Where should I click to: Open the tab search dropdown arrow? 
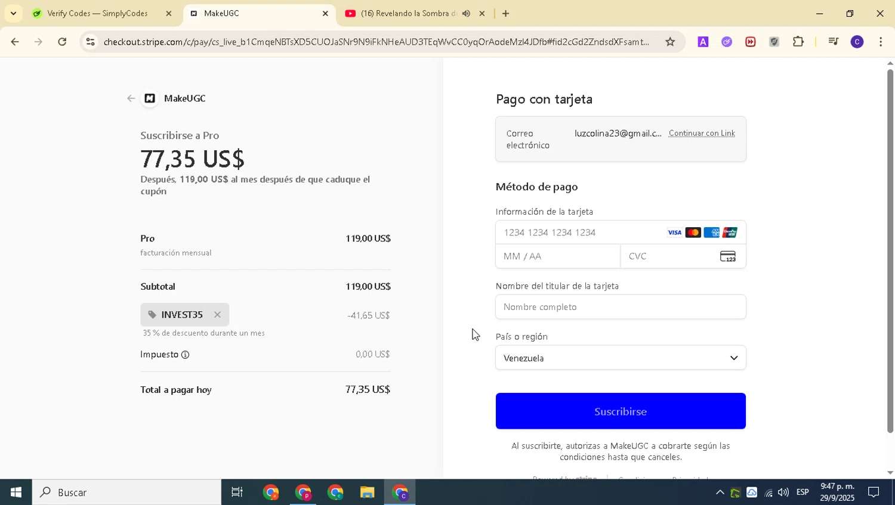13,13
